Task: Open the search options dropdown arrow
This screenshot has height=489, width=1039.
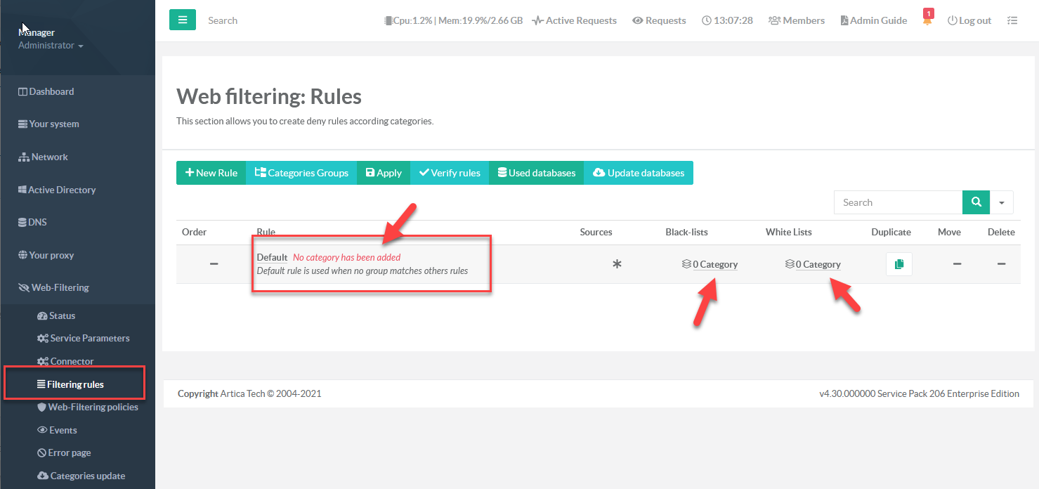Action: (x=1001, y=202)
